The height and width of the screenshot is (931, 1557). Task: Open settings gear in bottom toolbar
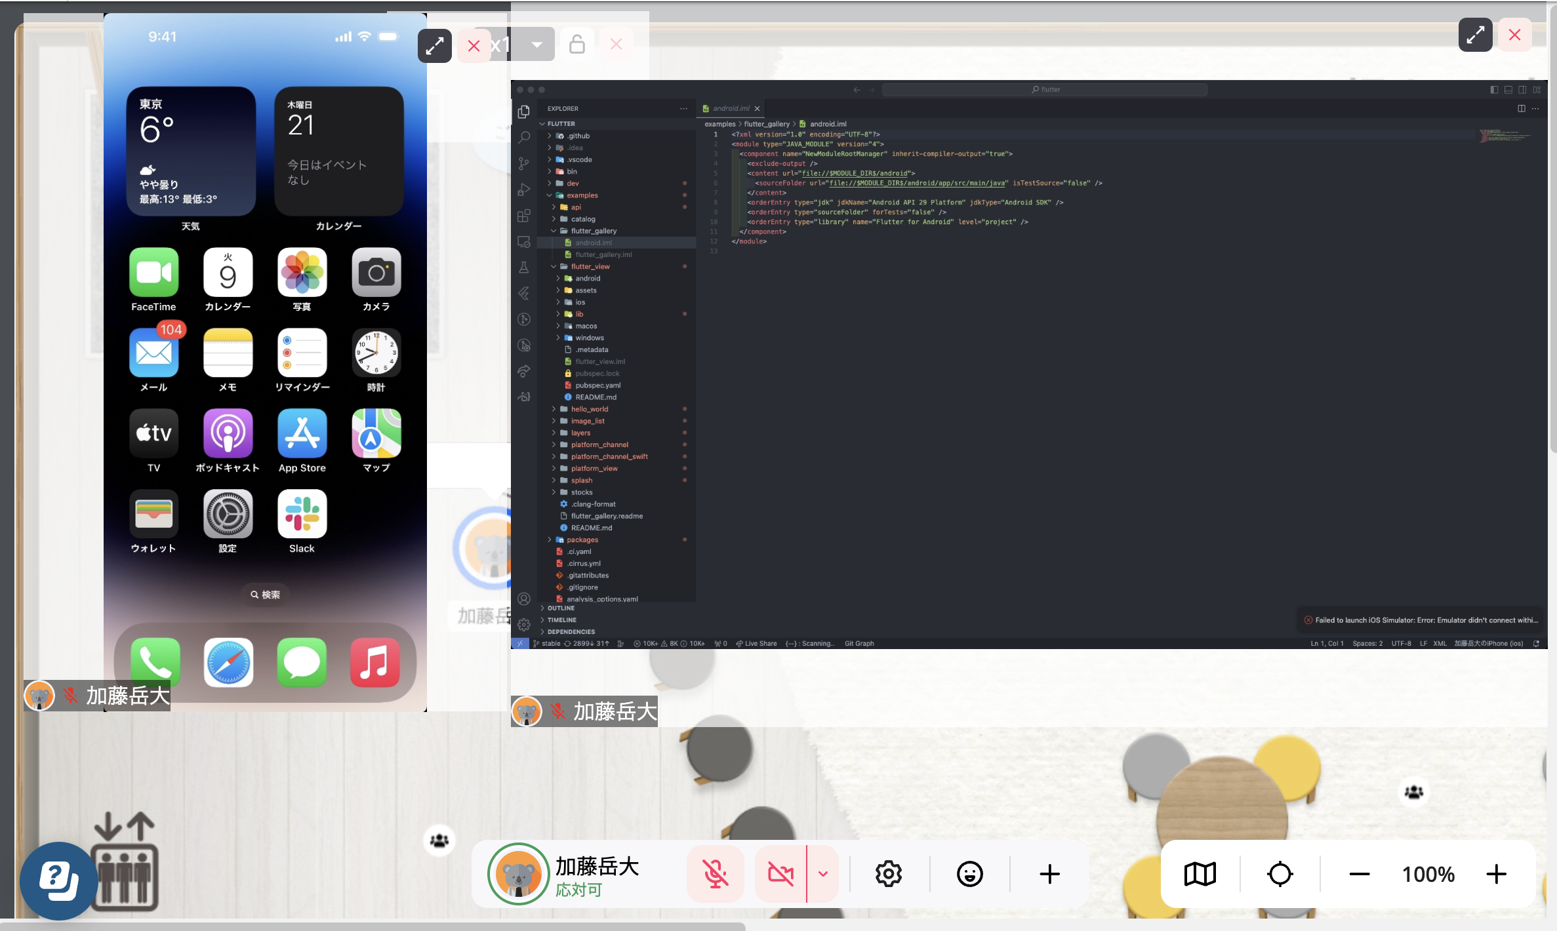tap(889, 874)
